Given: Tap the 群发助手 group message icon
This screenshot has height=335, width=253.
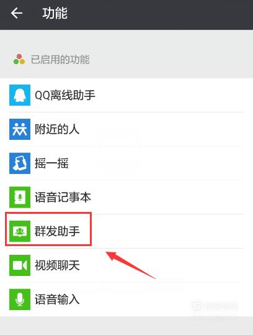Looking at the screenshot, I should coord(20,231).
